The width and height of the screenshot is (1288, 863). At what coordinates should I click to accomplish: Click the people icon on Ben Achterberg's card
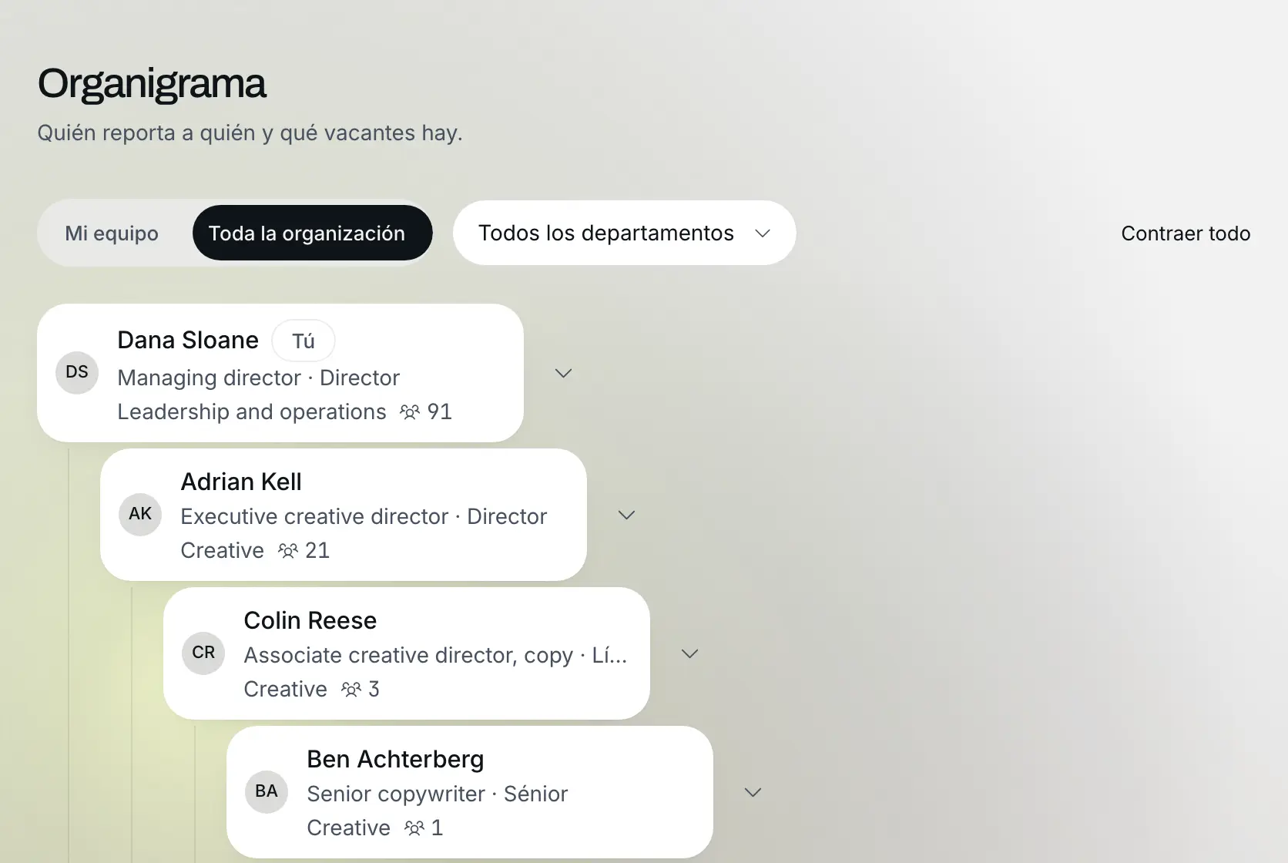pos(414,828)
